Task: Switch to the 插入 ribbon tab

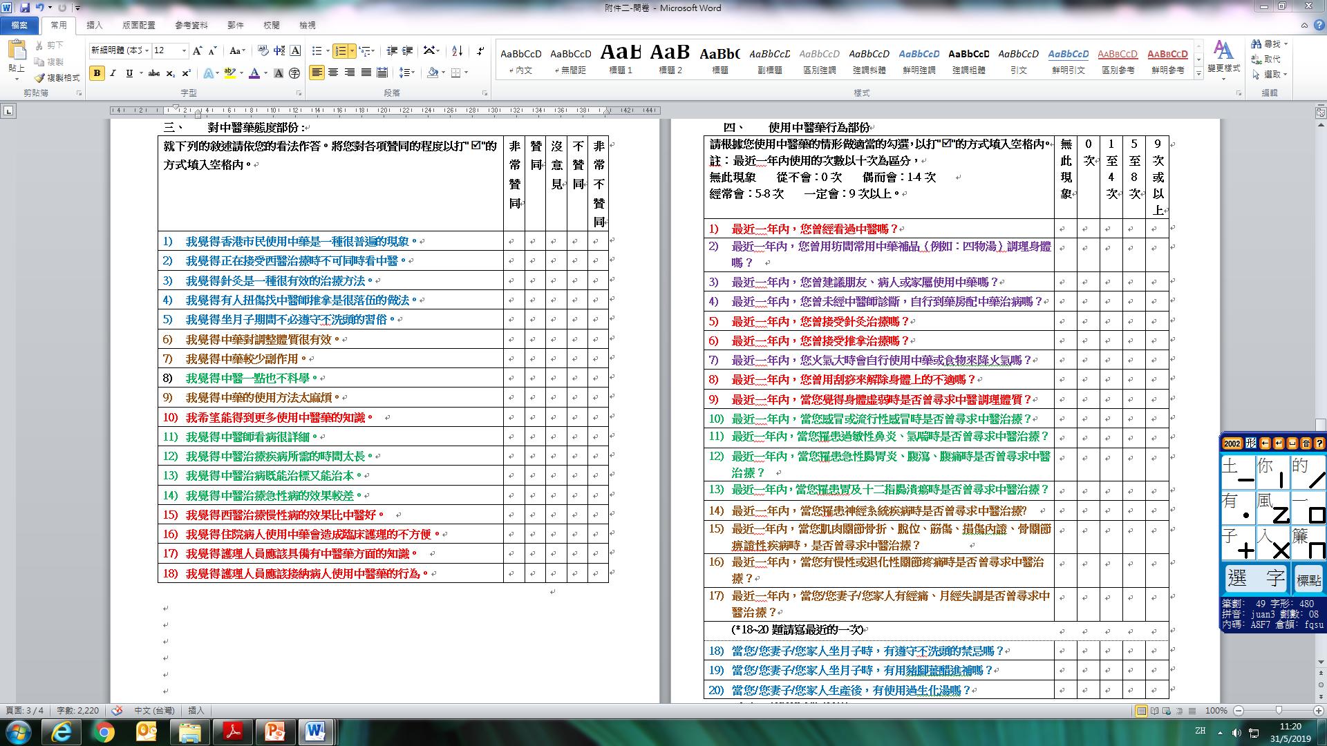Action: [94, 25]
